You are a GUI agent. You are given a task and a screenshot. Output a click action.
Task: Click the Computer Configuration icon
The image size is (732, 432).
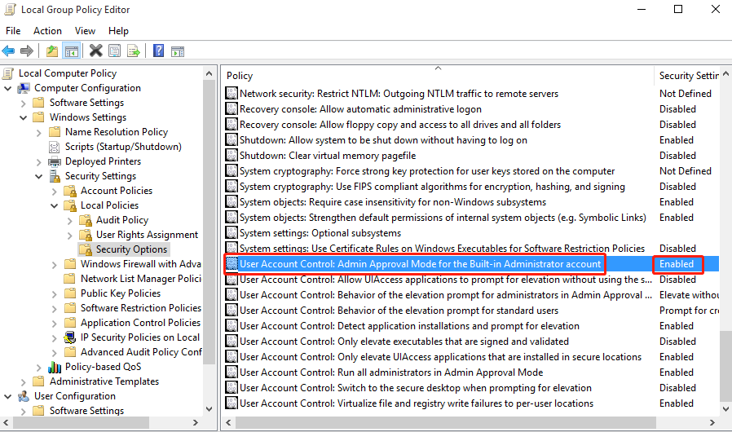[24, 88]
